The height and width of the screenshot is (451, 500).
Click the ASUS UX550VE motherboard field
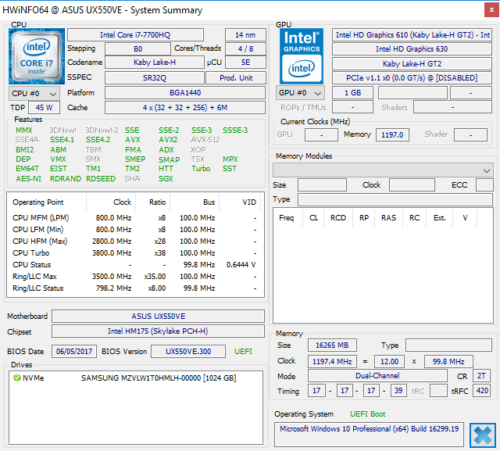[x=158, y=317]
